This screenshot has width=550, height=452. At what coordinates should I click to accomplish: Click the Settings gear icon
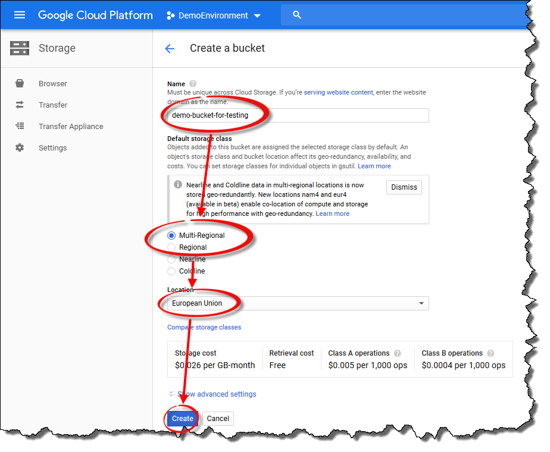(20, 148)
